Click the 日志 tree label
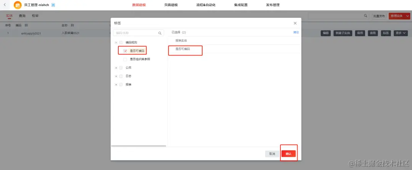The width and height of the screenshot is (412, 170). pos(129,76)
